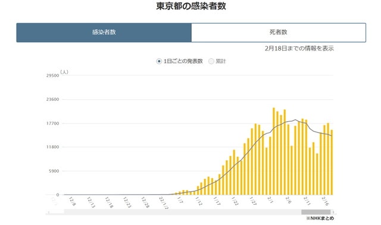
Task: Select the 1日ごとの発表数 radio button
Action: click(159, 61)
